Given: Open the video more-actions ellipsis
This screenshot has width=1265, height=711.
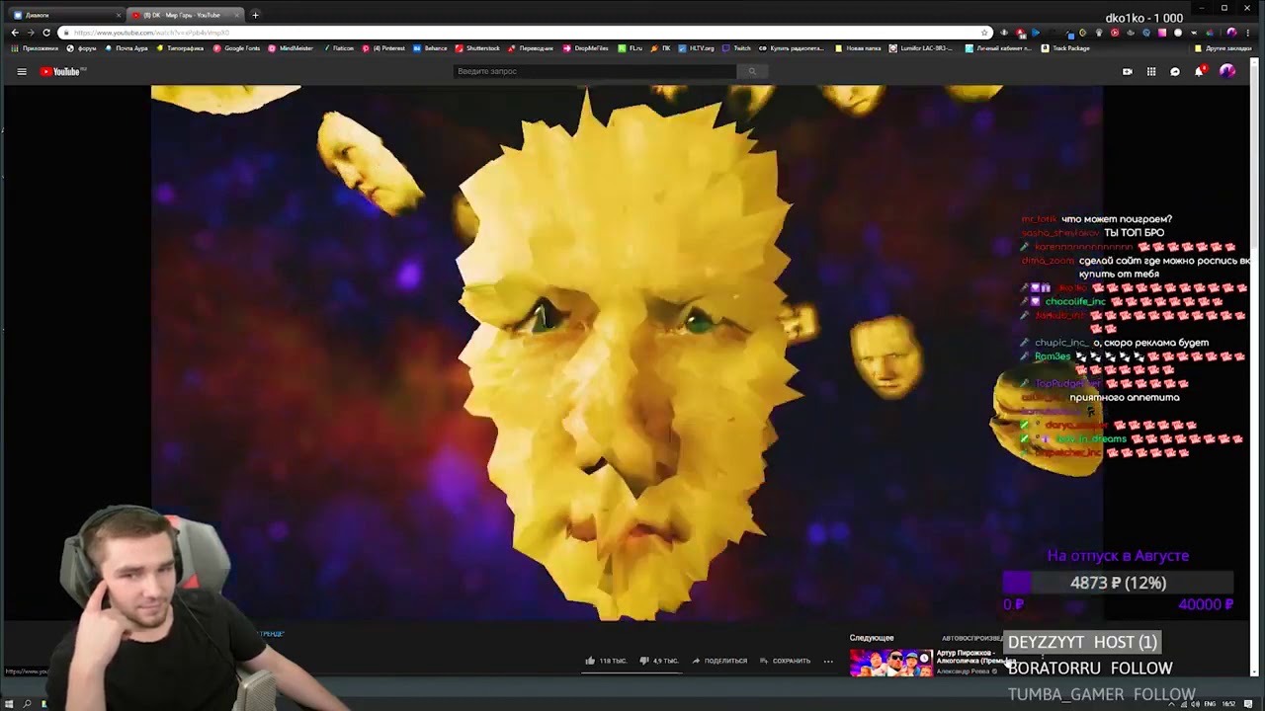Looking at the screenshot, I should (x=828, y=661).
